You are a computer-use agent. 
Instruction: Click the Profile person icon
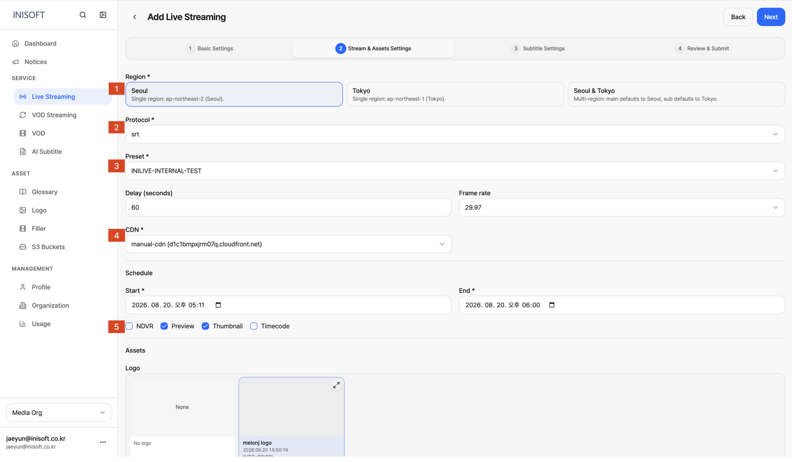(x=23, y=287)
